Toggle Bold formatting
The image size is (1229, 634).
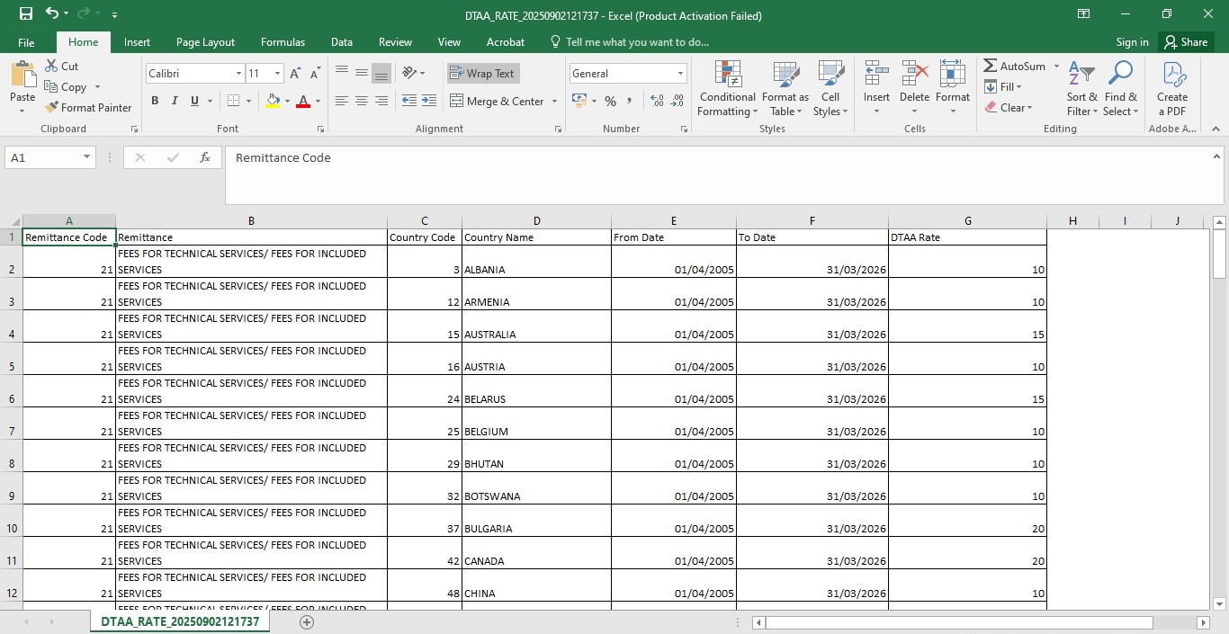155,101
